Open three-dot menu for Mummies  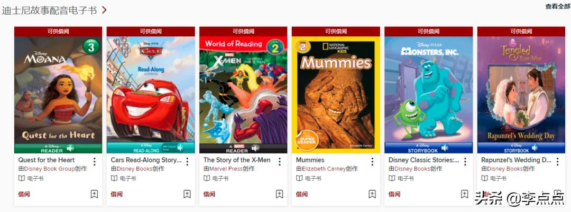(372, 161)
